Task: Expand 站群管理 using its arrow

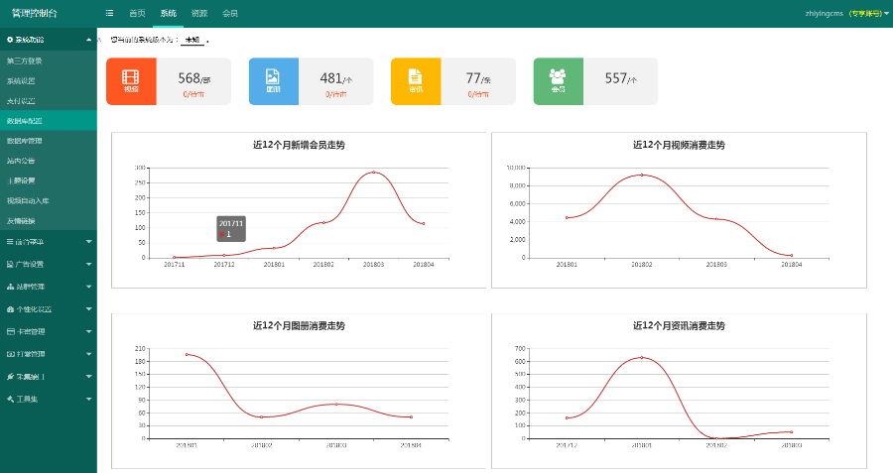Action: pyautogui.click(x=89, y=287)
